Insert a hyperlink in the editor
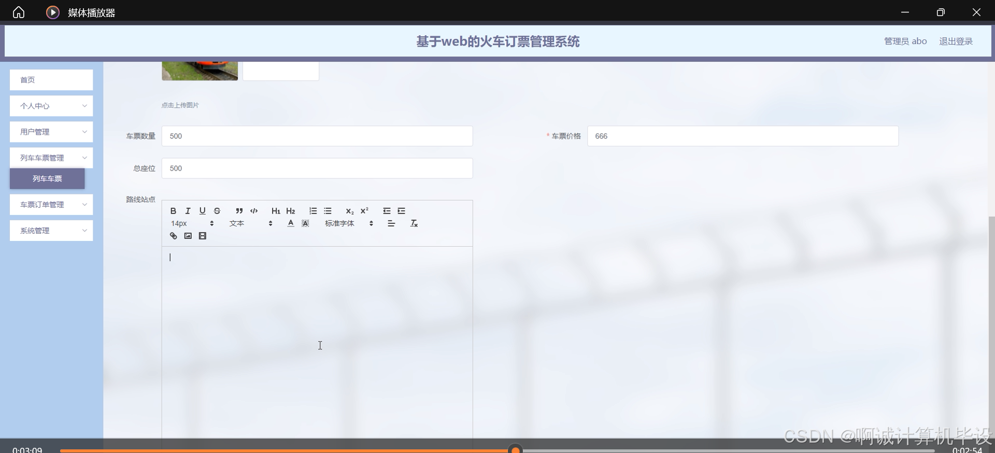The height and width of the screenshot is (453, 995). point(173,236)
